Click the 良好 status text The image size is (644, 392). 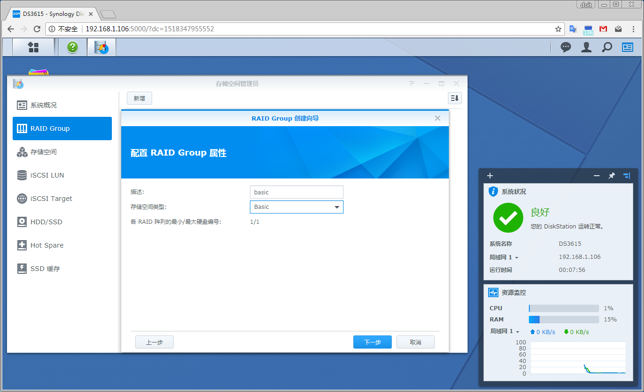(540, 213)
